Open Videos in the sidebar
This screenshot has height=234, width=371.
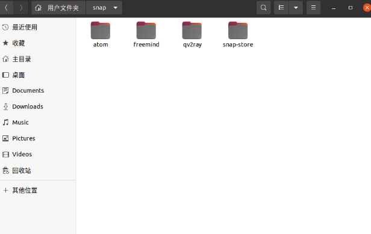pos(38,155)
